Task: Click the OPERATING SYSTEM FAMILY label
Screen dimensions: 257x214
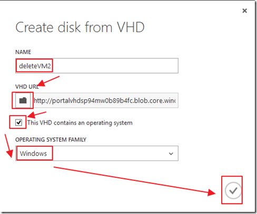Action: click(51, 140)
